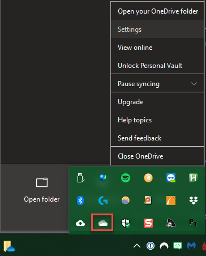Click the round sunset landscape tray icon

tap(126, 200)
